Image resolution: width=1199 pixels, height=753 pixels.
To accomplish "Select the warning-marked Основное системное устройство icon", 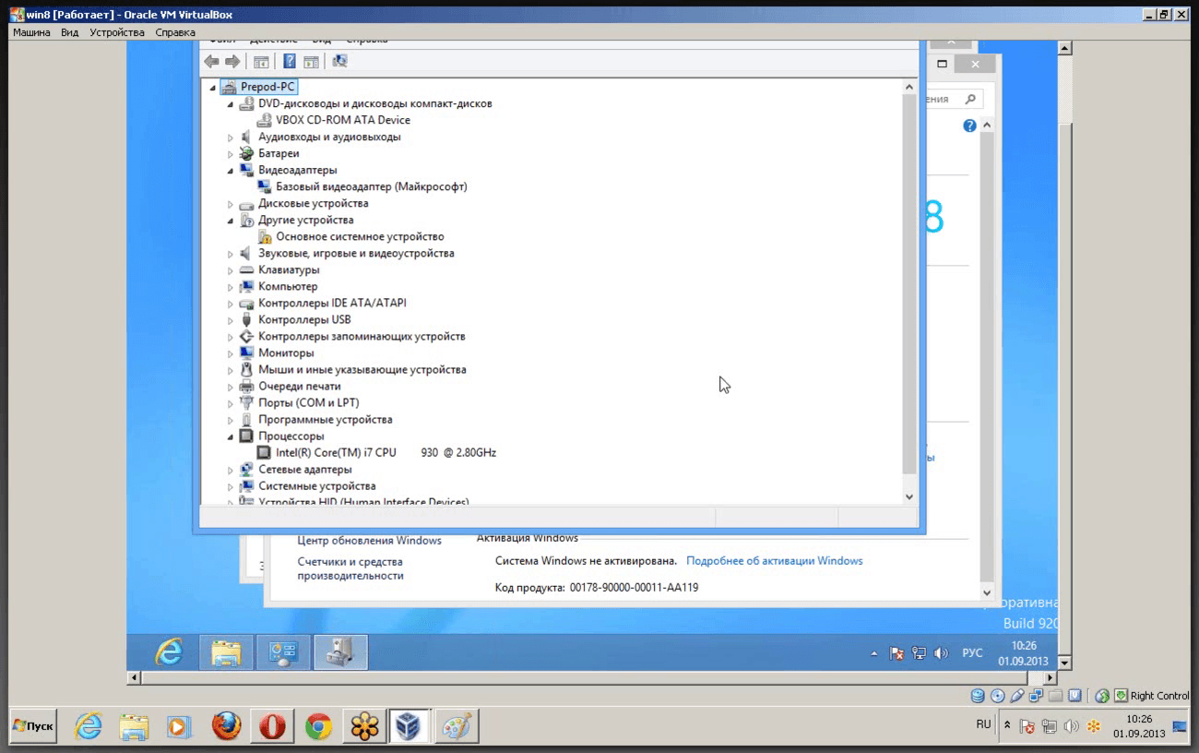I will (264, 236).
